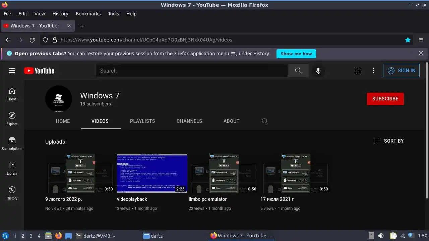Viewport: 429px width, 241px height.
Task: Click the Show me how button
Action: click(x=296, y=54)
